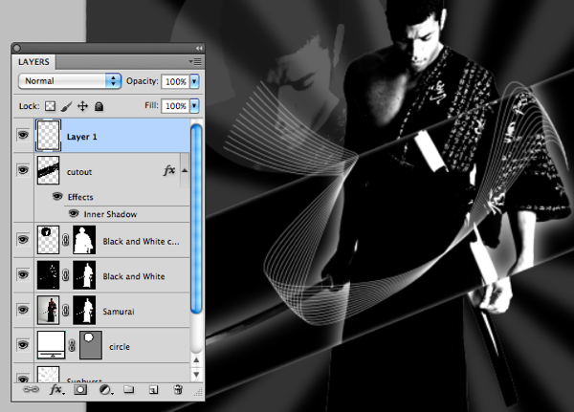Click the Layer 1 thumbnail
574x412 pixels.
pyautogui.click(x=49, y=135)
